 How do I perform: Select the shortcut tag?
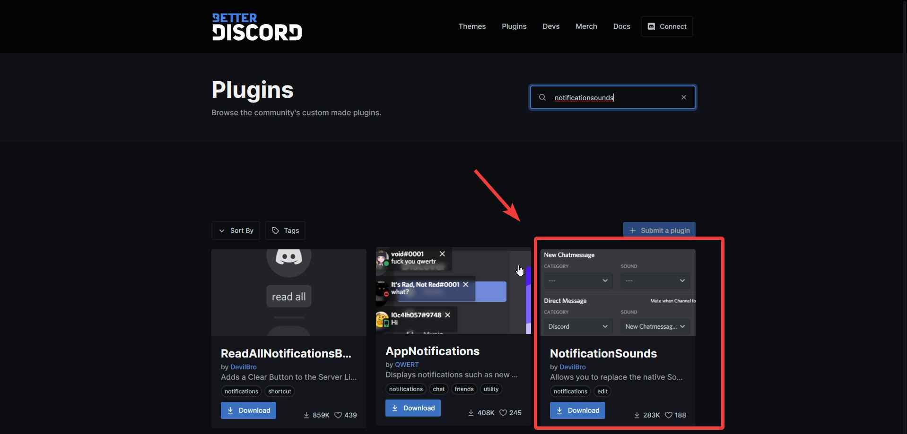[279, 391]
